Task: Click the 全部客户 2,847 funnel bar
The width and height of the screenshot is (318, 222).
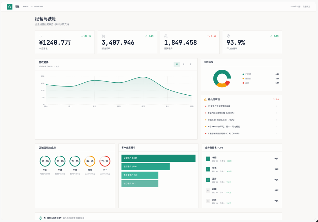Action: coord(158,158)
